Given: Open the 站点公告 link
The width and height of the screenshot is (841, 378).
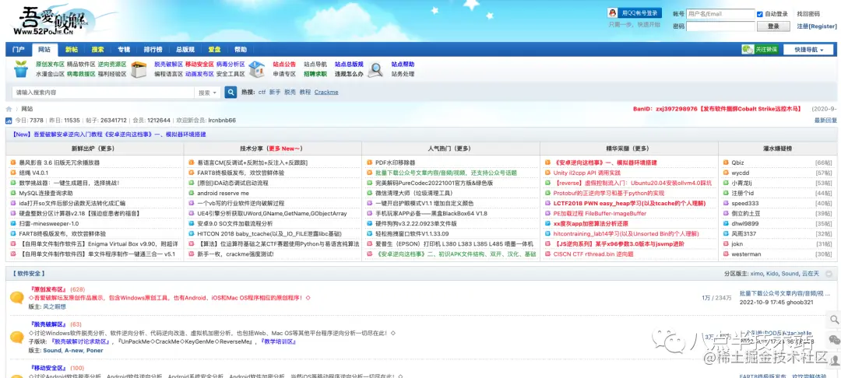Looking at the screenshot, I should pos(284,65).
